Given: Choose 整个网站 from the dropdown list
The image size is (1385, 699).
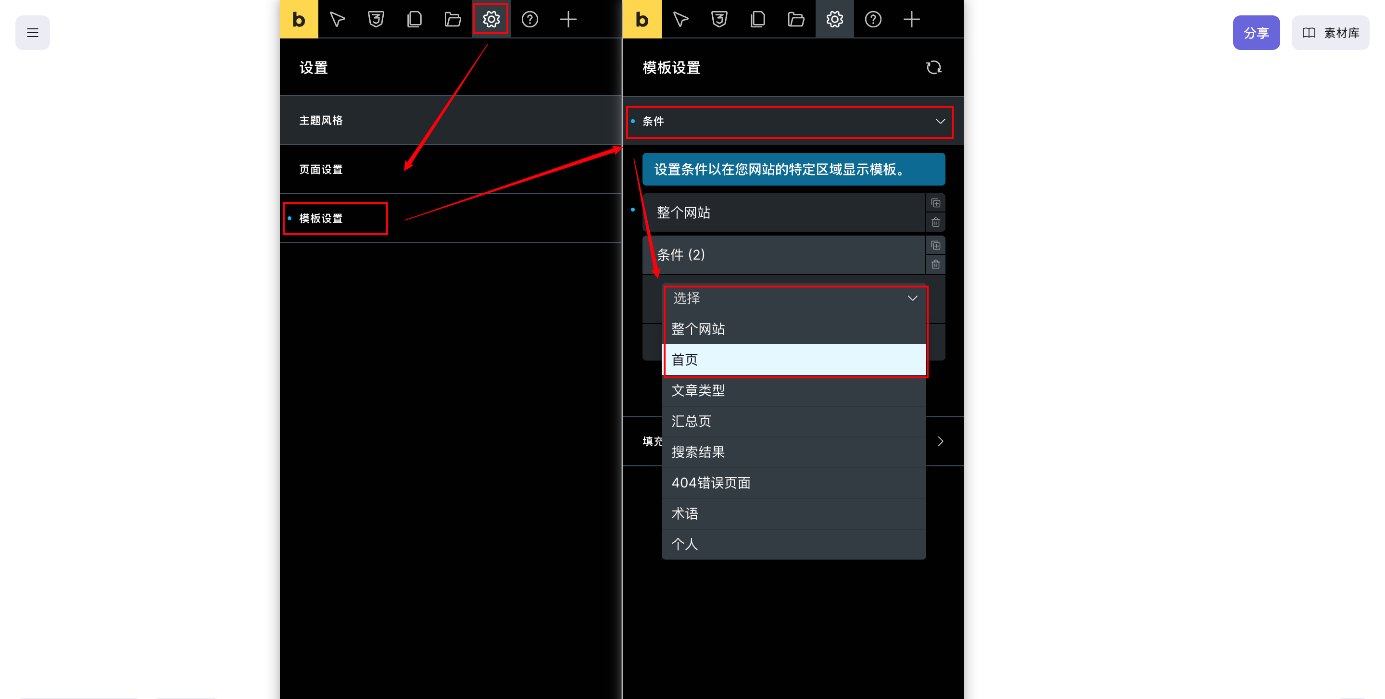Looking at the screenshot, I should pyautogui.click(x=793, y=329).
